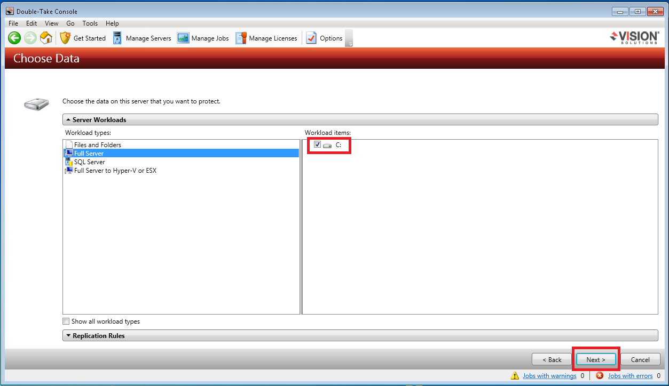This screenshot has width=669, height=386.
Task: Select SQL Server workload type
Action: (x=89, y=162)
